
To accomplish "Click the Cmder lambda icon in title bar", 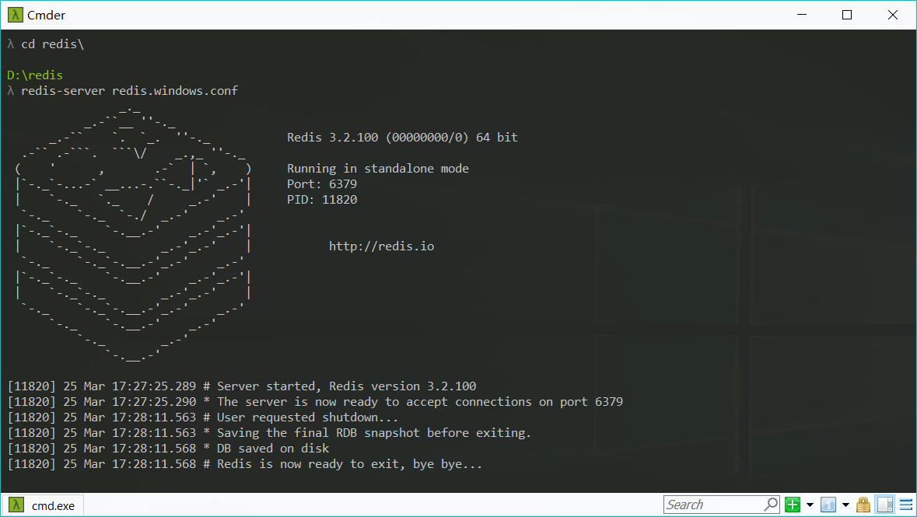I will coord(16,15).
